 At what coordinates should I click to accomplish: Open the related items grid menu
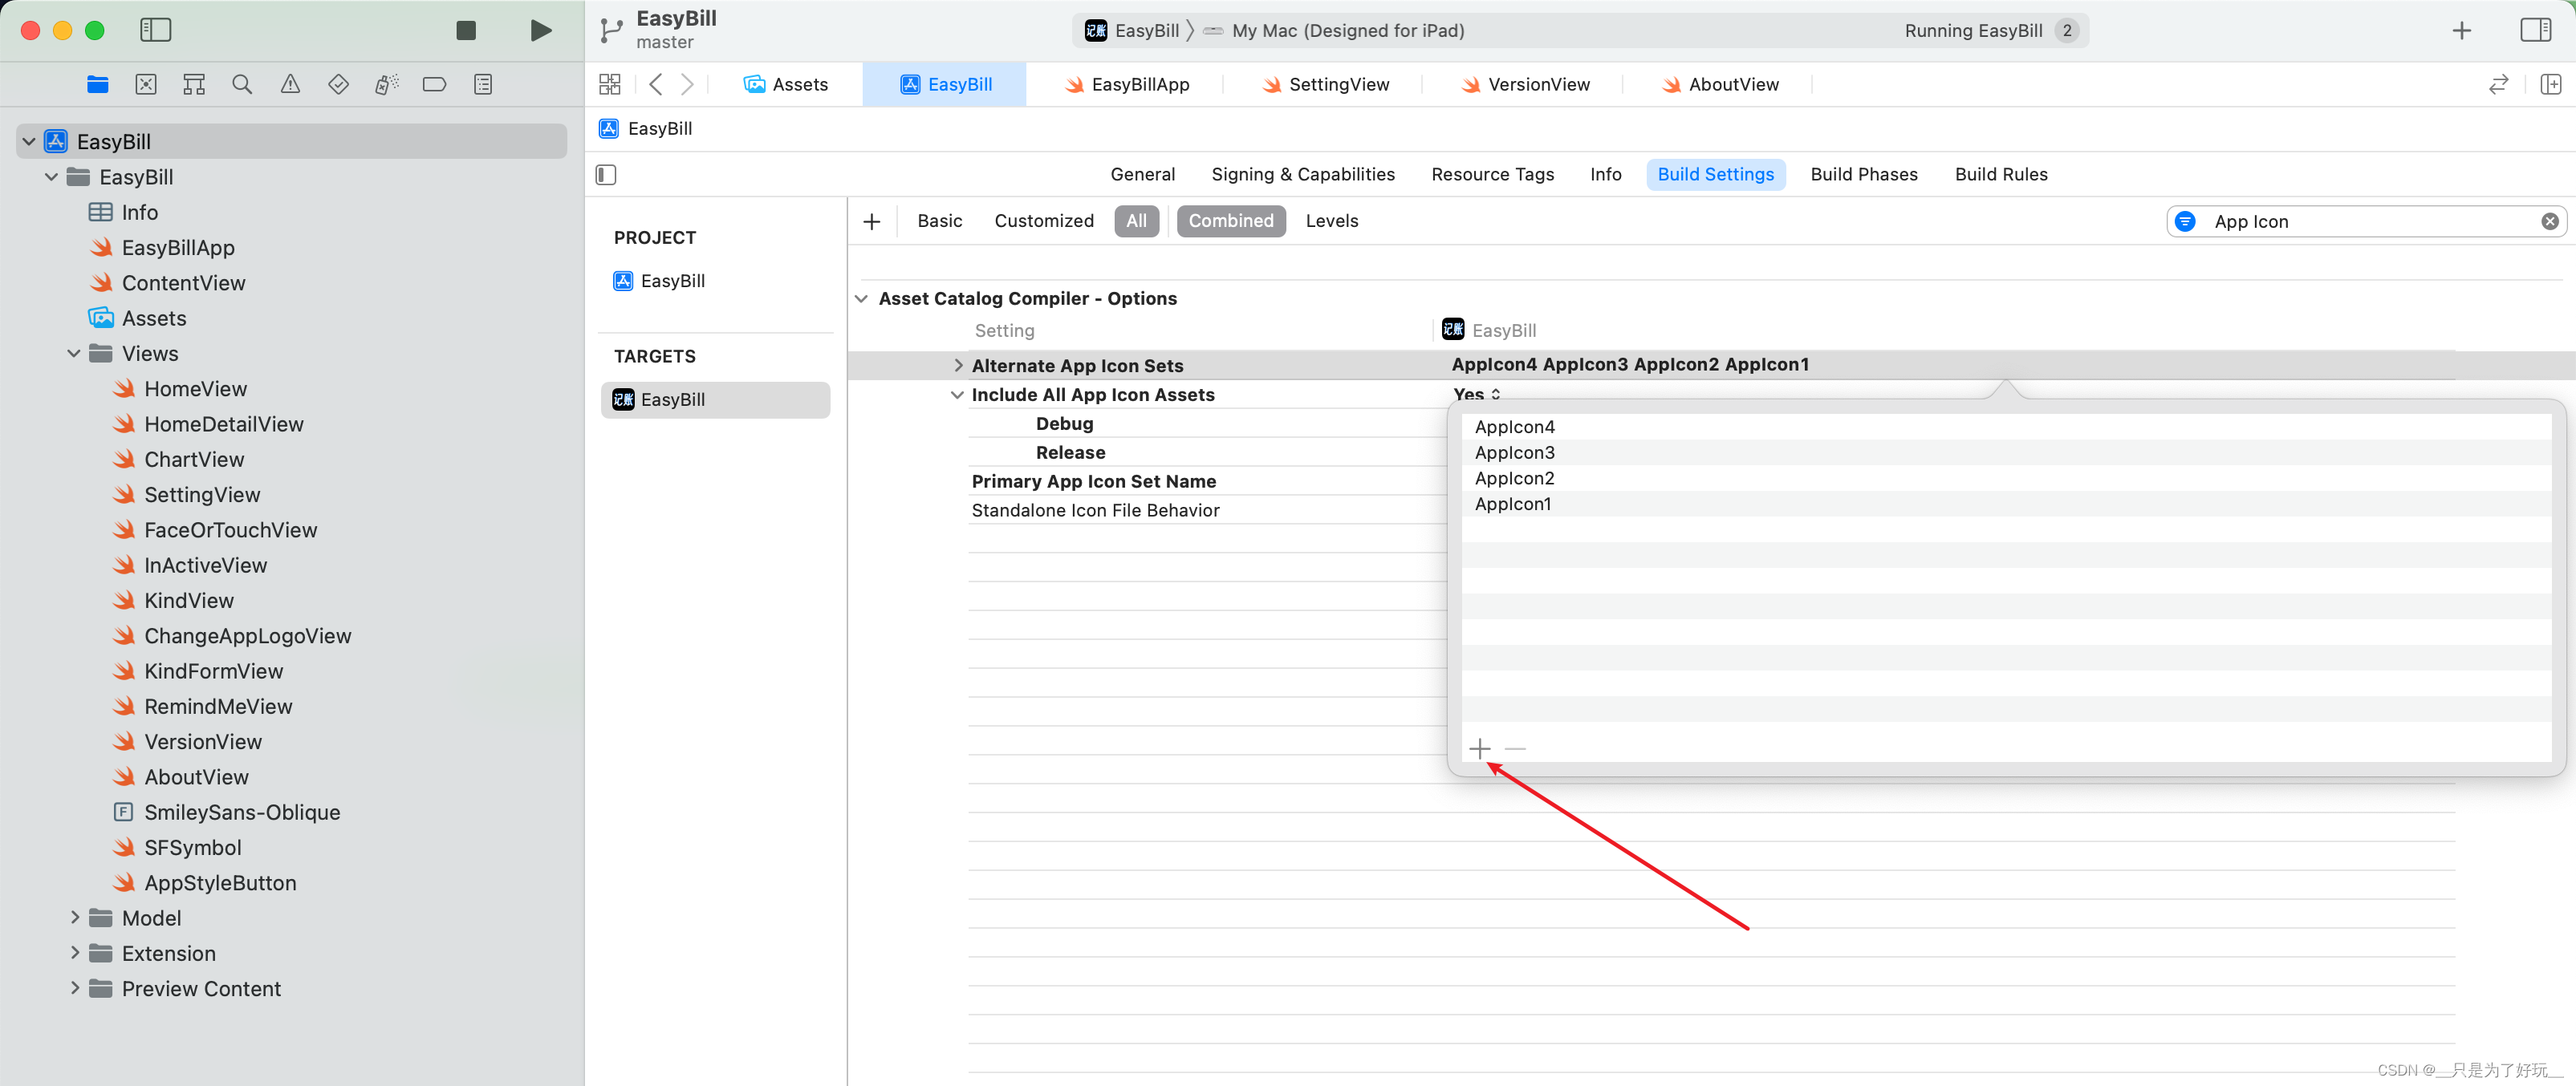tap(609, 84)
